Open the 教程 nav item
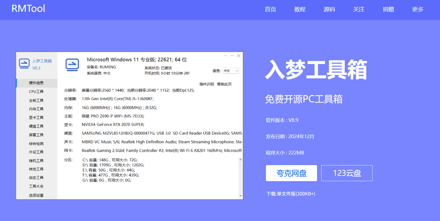This screenshot has height=221, width=440. [x=300, y=9]
